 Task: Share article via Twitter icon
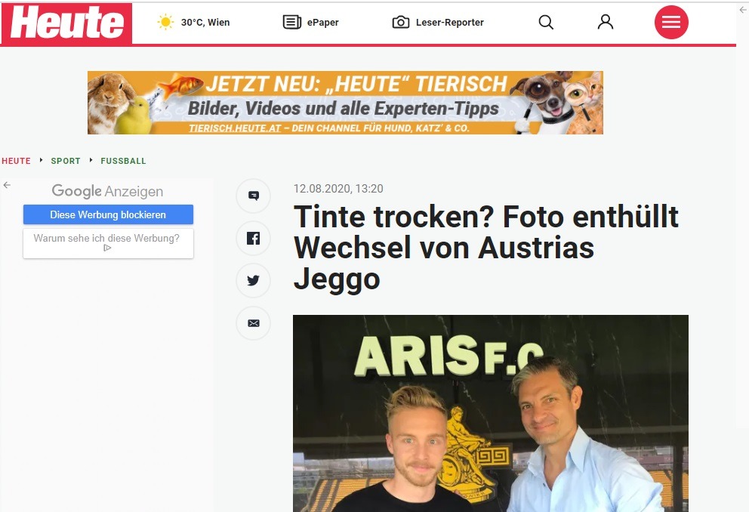click(253, 280)
